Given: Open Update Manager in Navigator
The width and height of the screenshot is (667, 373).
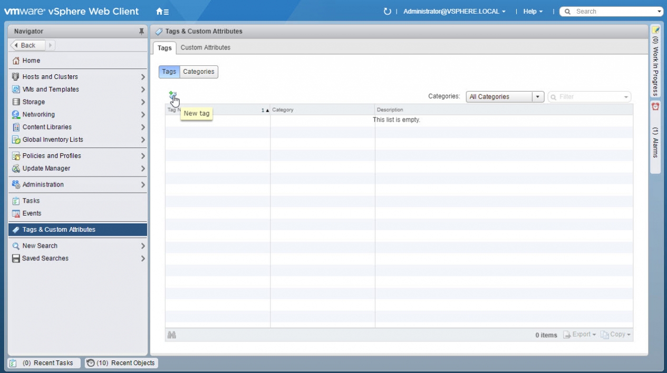Looking at the screenshot, I should pos(46,169).
